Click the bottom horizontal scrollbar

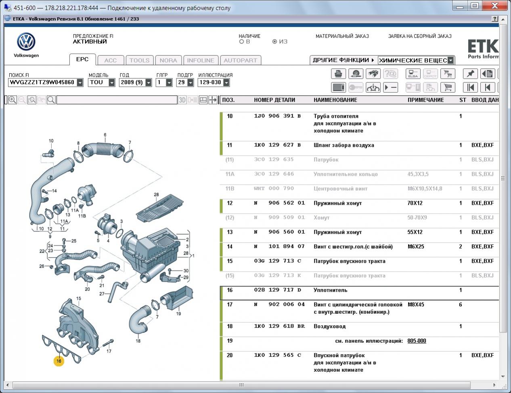pos(241,385)
